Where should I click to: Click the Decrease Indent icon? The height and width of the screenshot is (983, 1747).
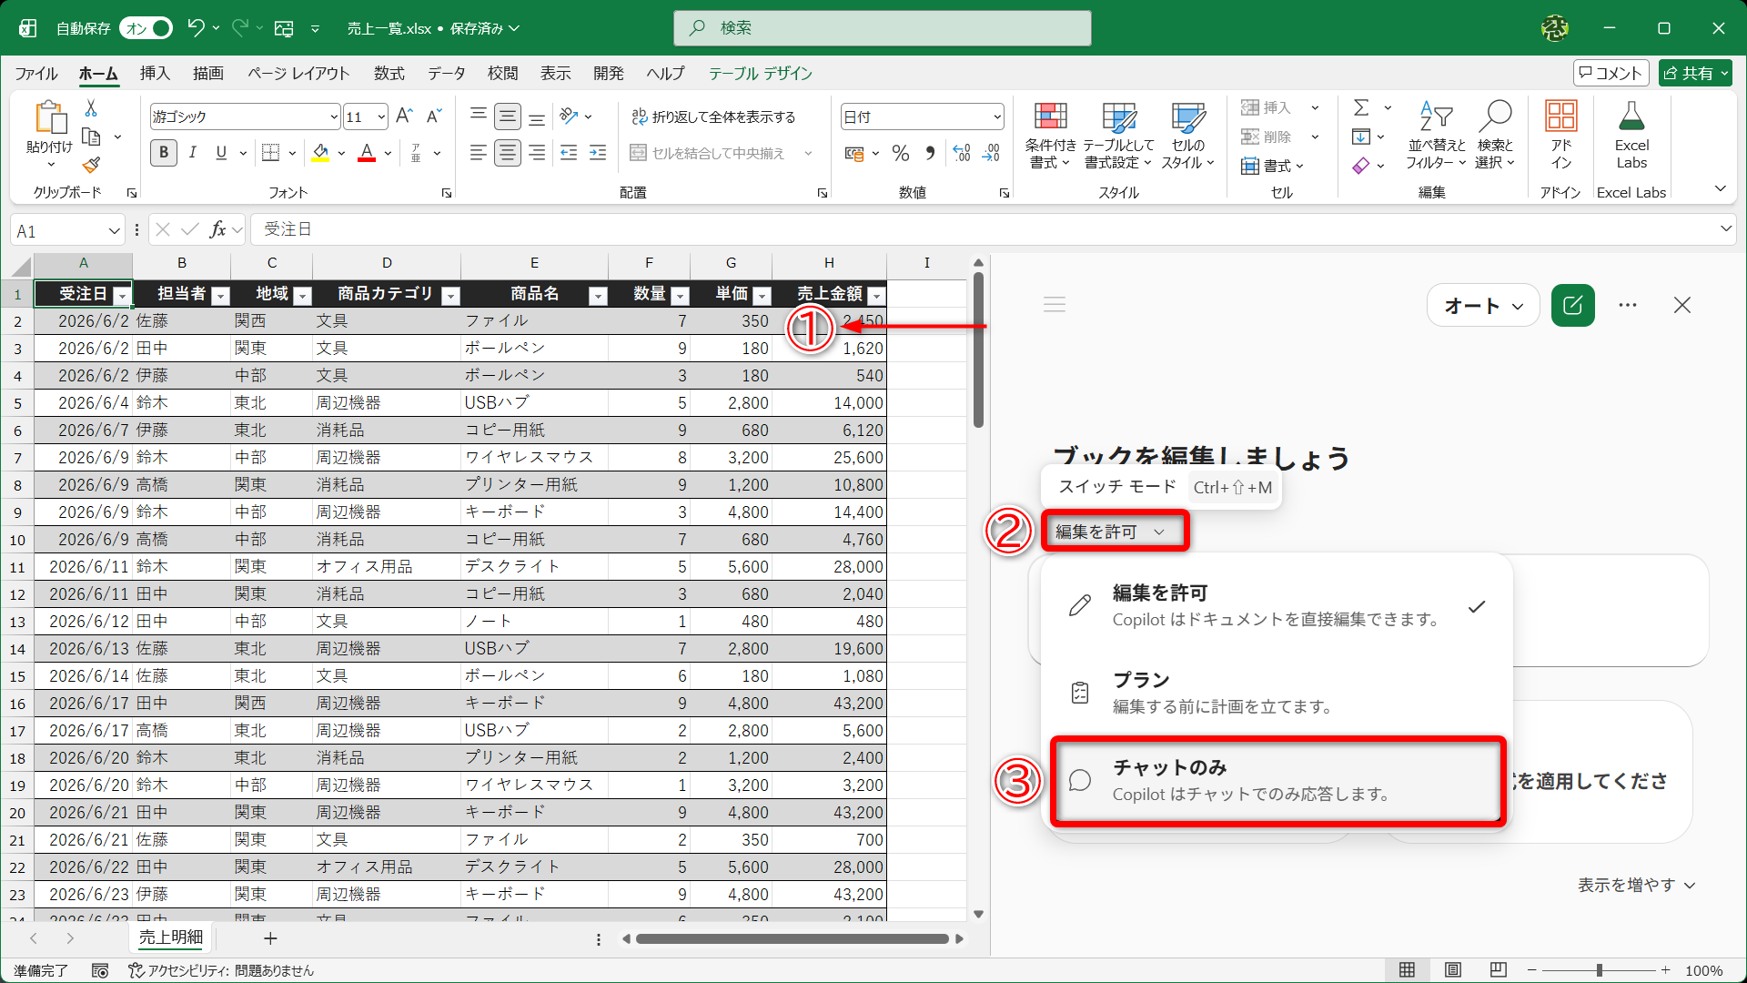coord(569,153)
